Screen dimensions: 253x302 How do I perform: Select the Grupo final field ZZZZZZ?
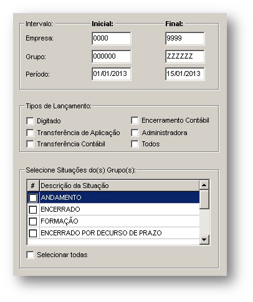[185, 57]
